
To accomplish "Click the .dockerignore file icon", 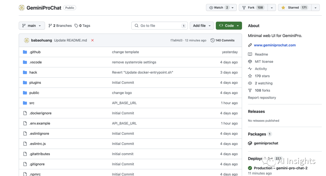I will pyautogui.click(x=25, y=113).
